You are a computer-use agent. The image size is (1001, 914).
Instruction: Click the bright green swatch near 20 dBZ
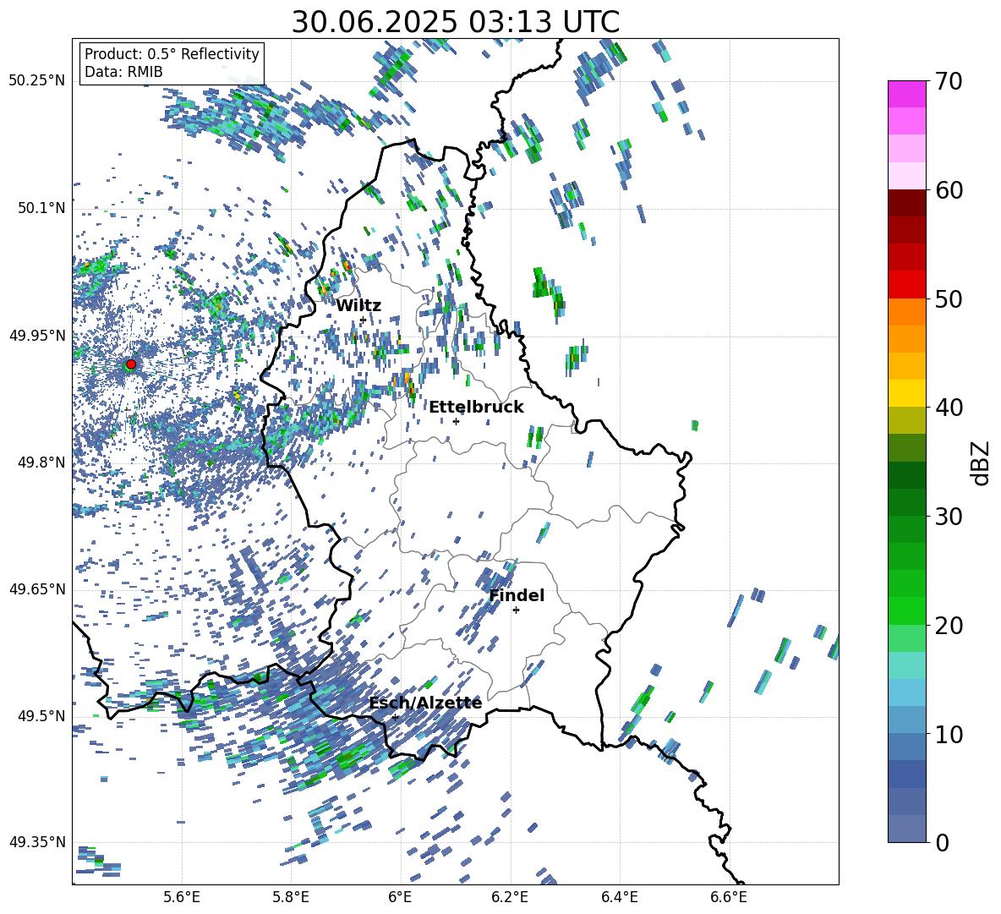point(906,610)
